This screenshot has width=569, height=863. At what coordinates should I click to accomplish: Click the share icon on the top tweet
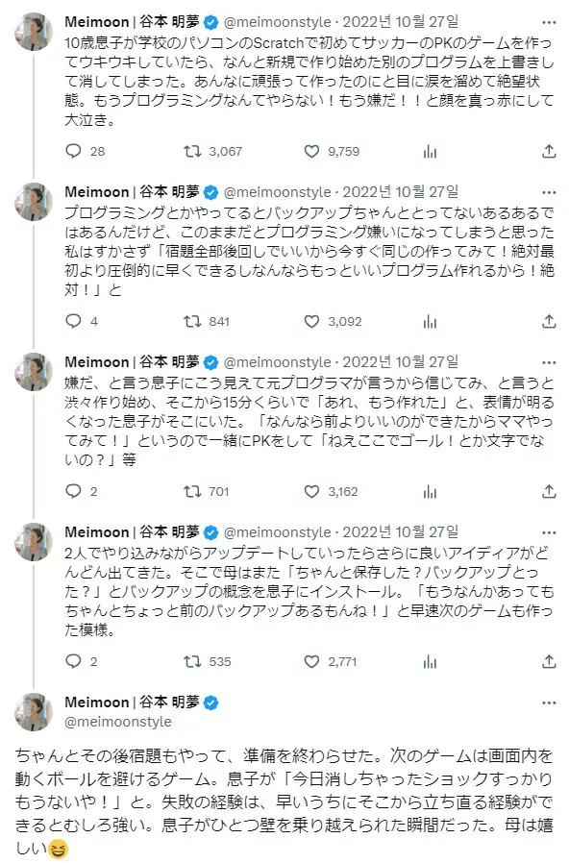click(x=548, y=151)
